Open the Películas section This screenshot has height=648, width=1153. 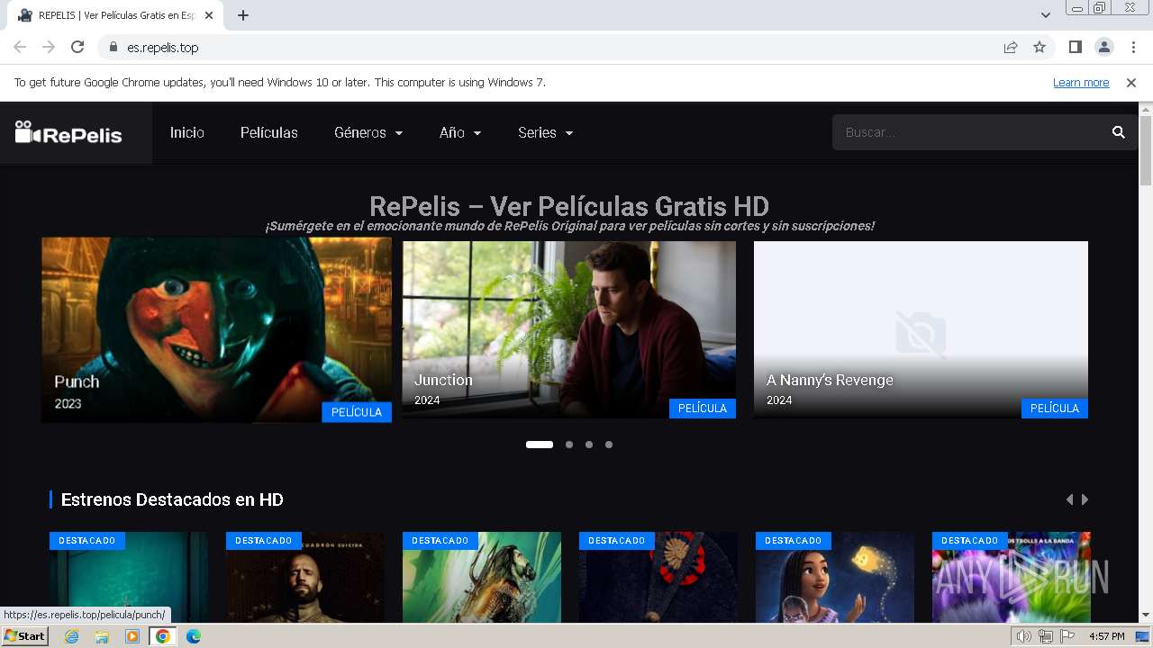click(269, 132)
